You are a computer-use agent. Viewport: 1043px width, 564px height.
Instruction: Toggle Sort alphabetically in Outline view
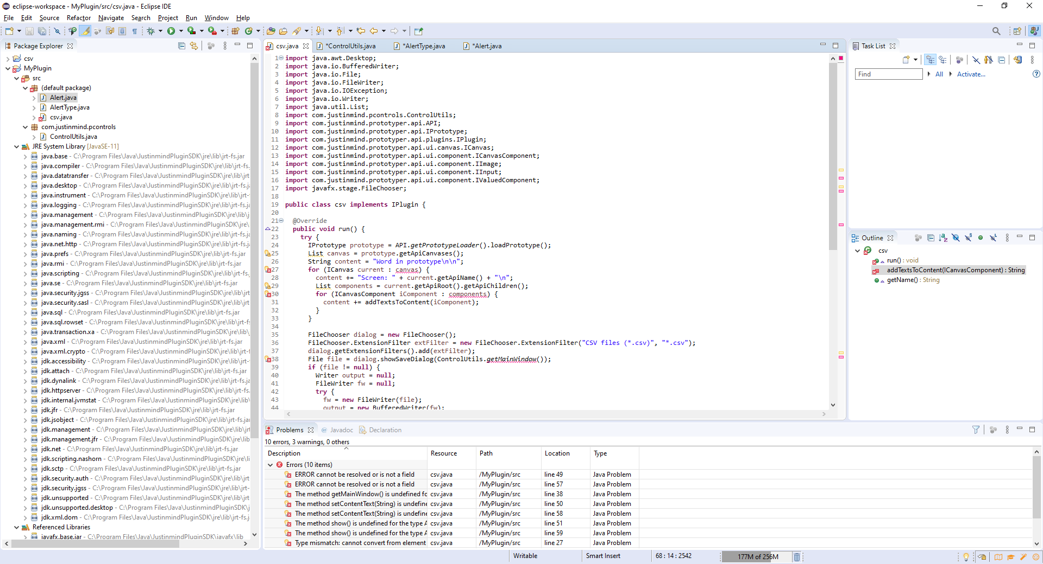coord(943,238)
